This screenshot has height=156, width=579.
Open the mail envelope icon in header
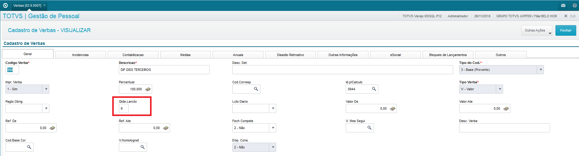[x=563, y=5]
